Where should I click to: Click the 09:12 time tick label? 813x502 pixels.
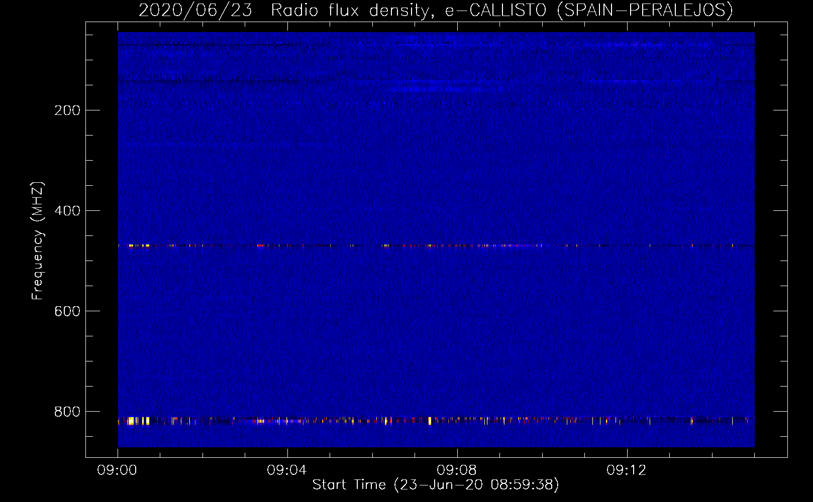pos(627,470)
